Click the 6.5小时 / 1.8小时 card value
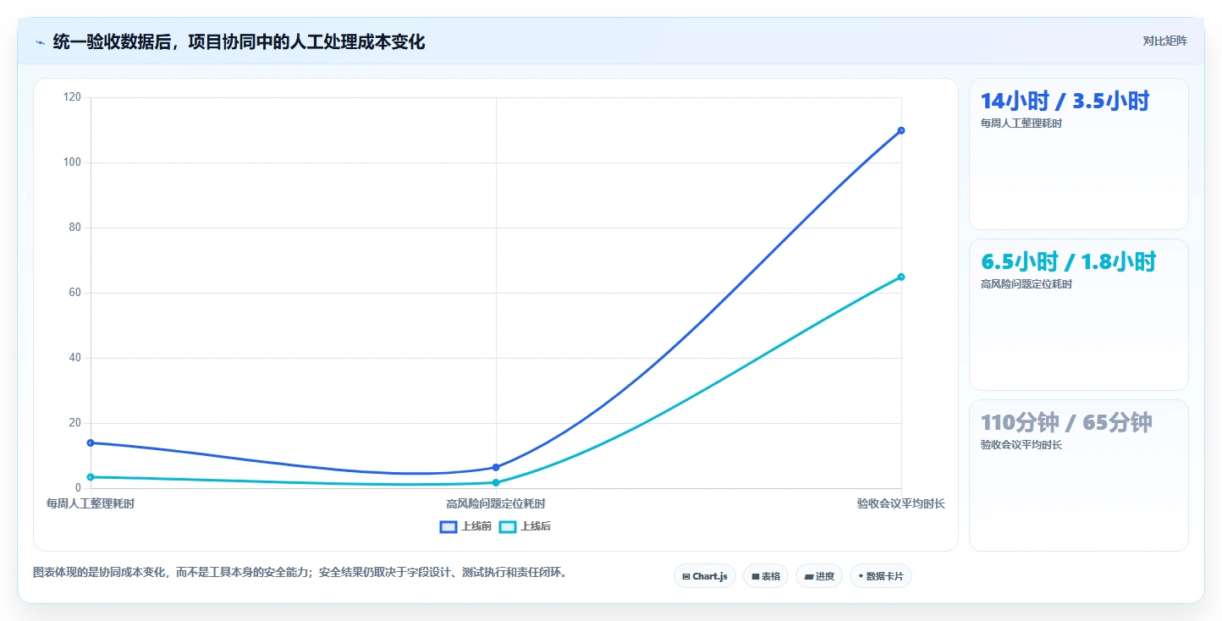 pyautogui.click(x=1068, y=261)
